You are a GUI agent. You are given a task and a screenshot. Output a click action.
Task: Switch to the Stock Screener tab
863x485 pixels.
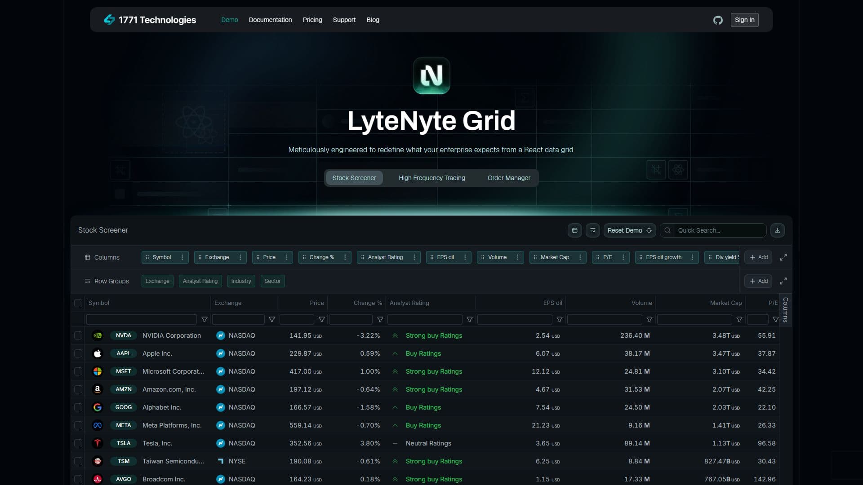click(x=354, y=178)
